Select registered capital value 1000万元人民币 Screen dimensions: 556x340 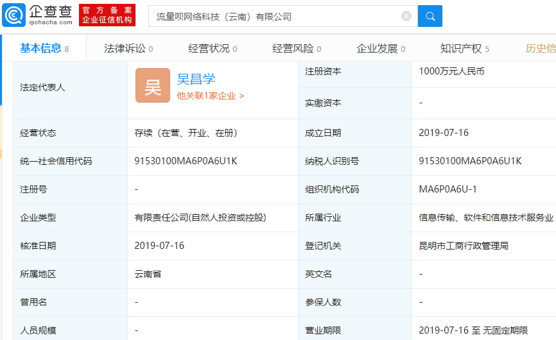451,71
